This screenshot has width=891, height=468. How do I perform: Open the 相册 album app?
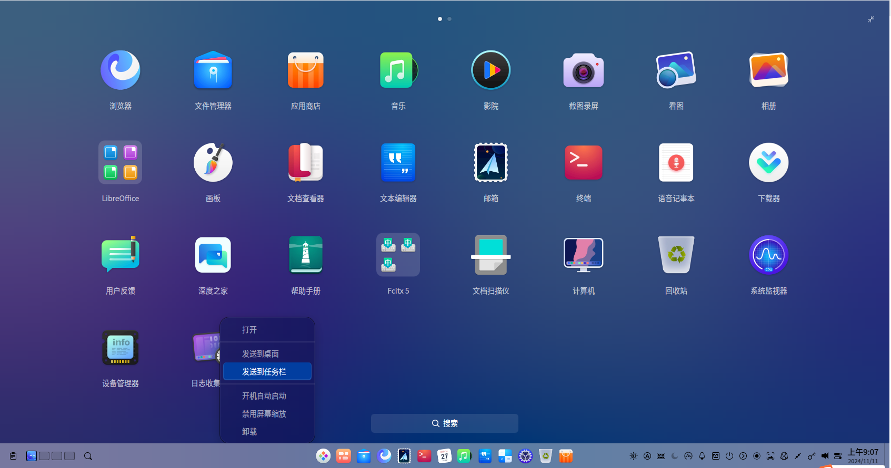pyautogui.click(x=769, y=70)
